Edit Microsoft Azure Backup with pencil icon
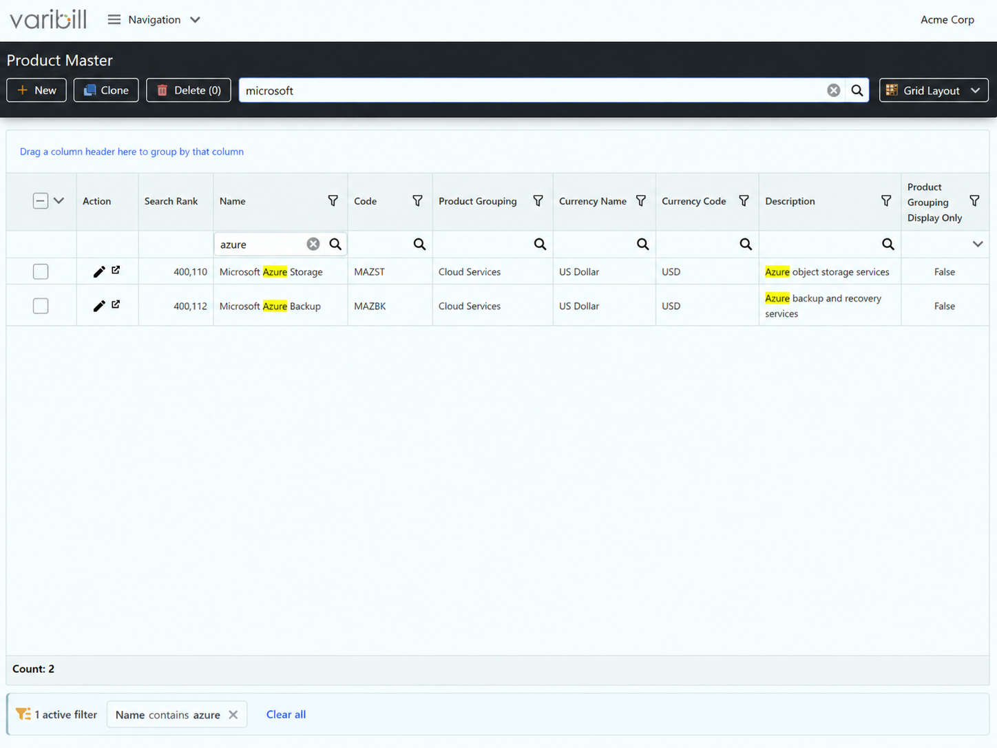This screenshot has width=997, height=748. point(99,306)
